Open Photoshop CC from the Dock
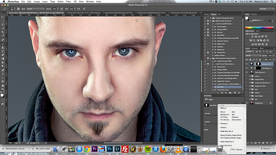276x155 pixels. tap(110, 149)
